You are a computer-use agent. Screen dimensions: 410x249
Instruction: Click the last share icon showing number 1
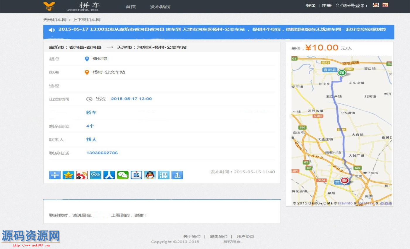[x=177, y=175]
